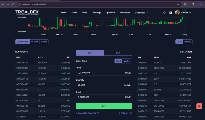Click the ASK column header

pos(139,57)
